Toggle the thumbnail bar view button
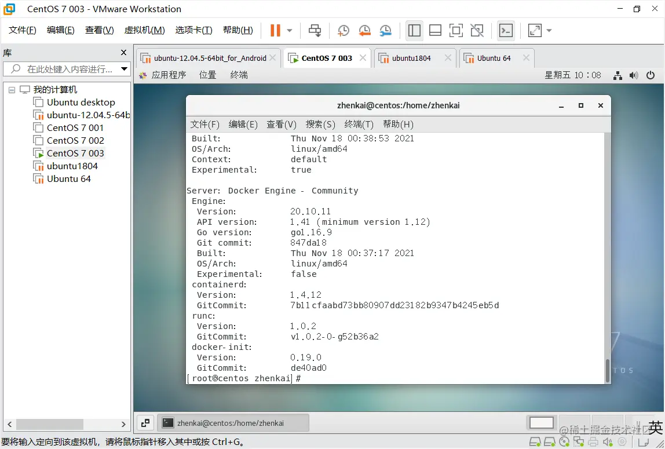This screenshot has width=665, height=449. (435, 31)
